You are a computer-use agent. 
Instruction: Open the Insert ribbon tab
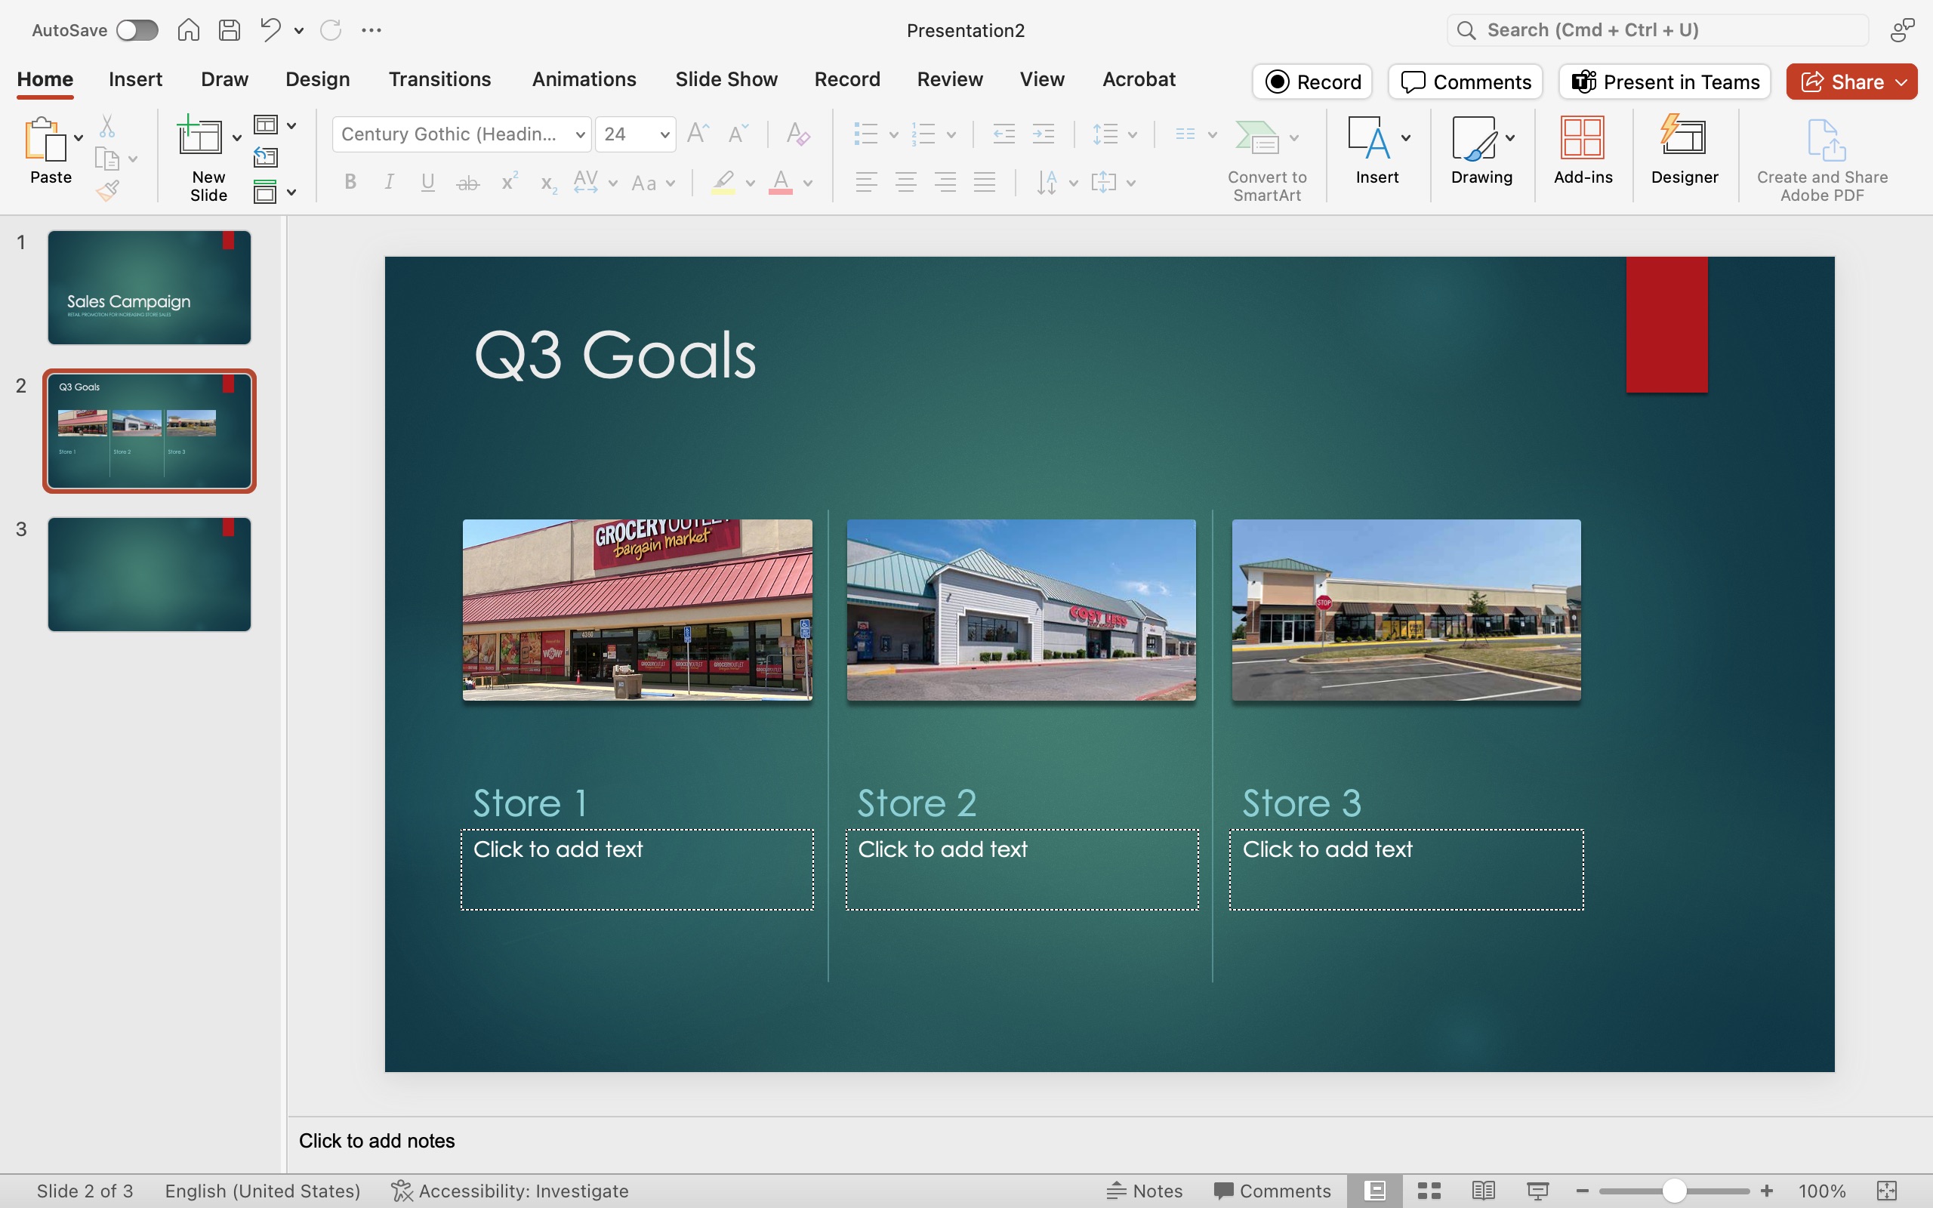[x=135, y=79]
